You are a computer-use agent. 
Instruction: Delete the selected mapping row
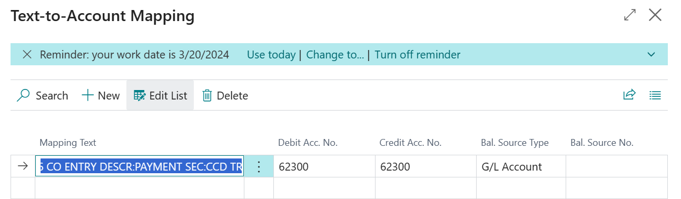pos(225,95)
